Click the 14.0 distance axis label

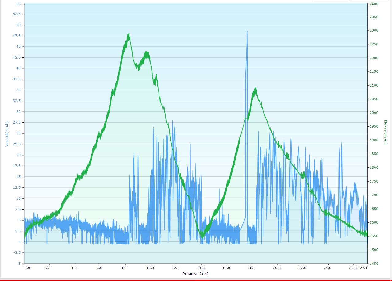[x=201, y=268]
